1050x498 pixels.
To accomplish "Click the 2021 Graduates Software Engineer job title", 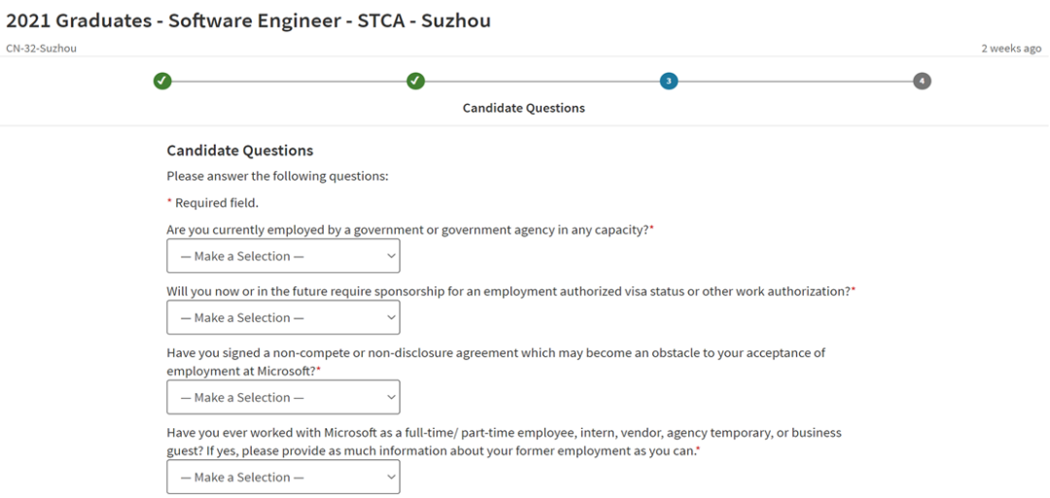I will (249, 20).
